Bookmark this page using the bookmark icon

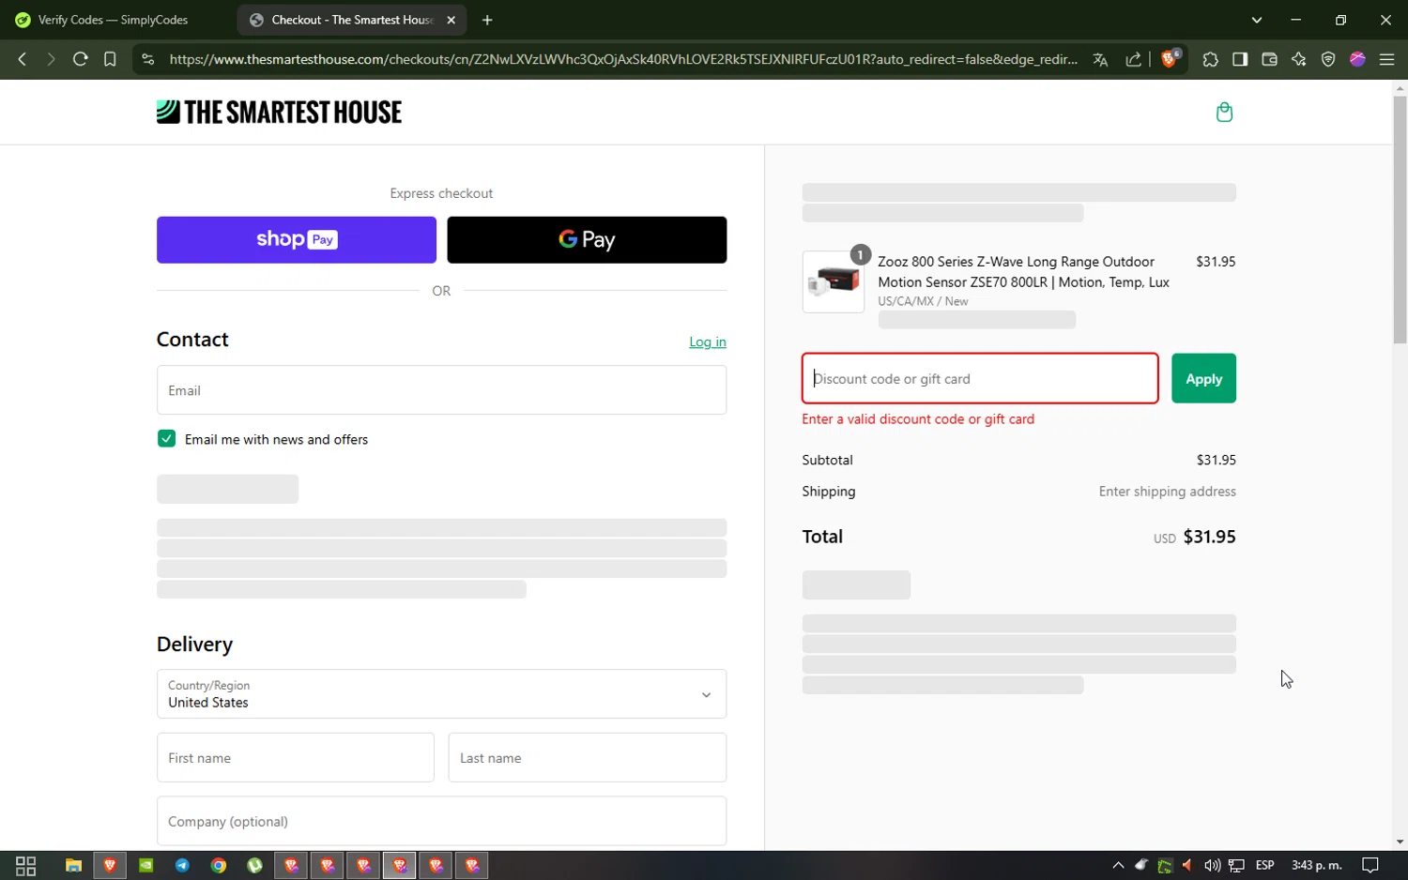coord(110,59)
